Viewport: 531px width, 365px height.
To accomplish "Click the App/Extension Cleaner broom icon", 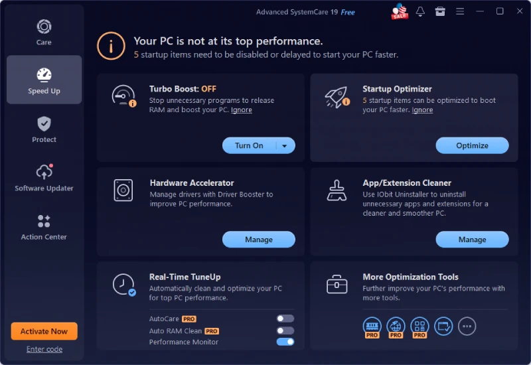I will [x=337, y=190].
